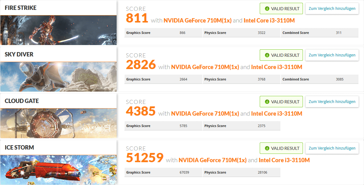Open NVIDIA GeForce 710M link in Fire Strike
Viewport: 364px width, 185px height.
tap(197, 21)
